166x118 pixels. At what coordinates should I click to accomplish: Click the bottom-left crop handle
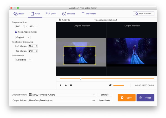[64, 64]
